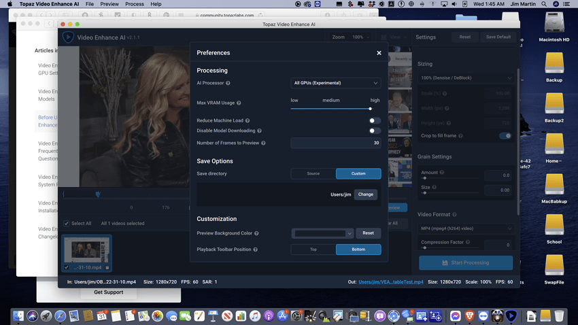
Task: Set save directory to Custom
Action: (358, 173)
